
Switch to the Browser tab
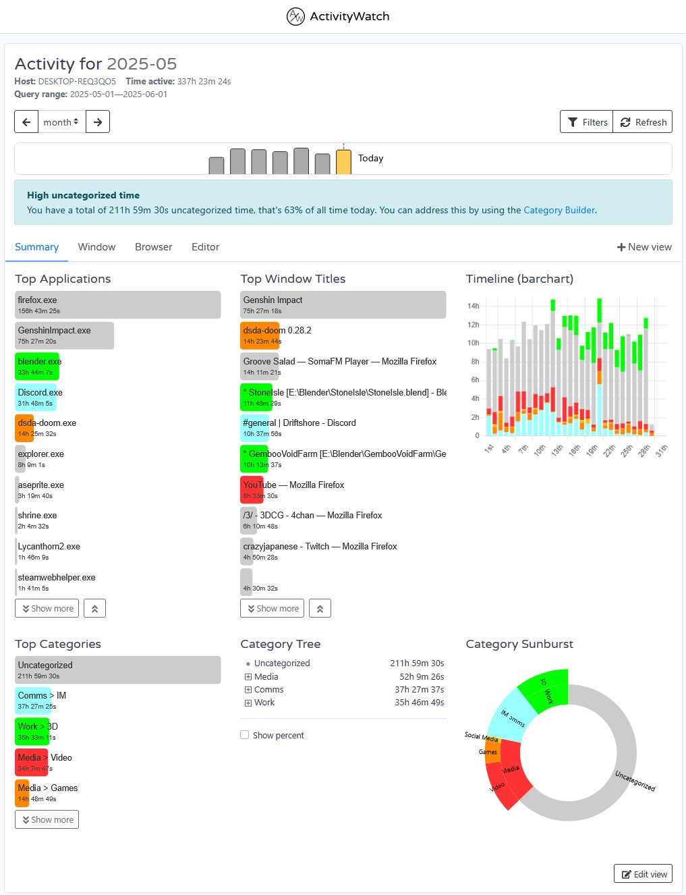click(153, 247)
